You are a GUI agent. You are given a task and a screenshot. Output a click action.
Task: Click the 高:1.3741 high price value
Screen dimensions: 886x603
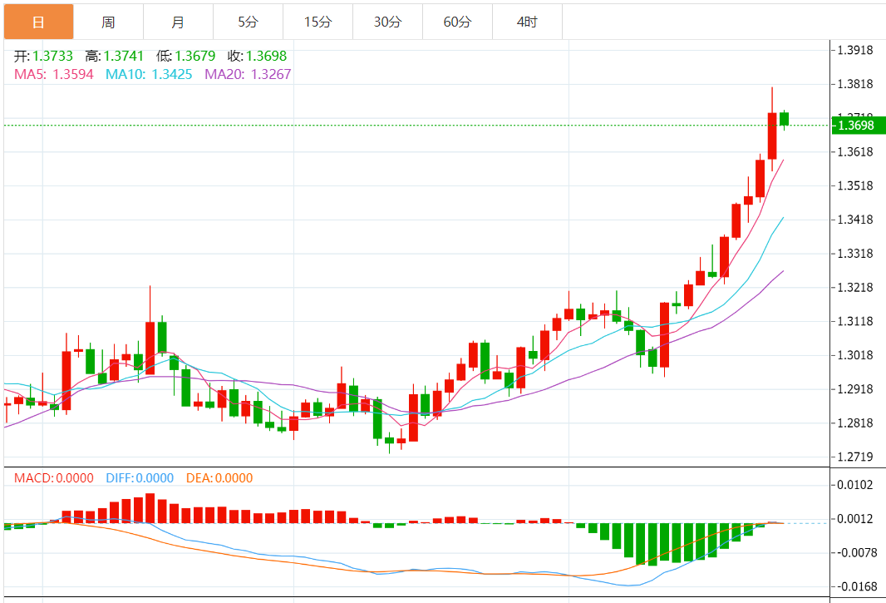coord(115,56)
